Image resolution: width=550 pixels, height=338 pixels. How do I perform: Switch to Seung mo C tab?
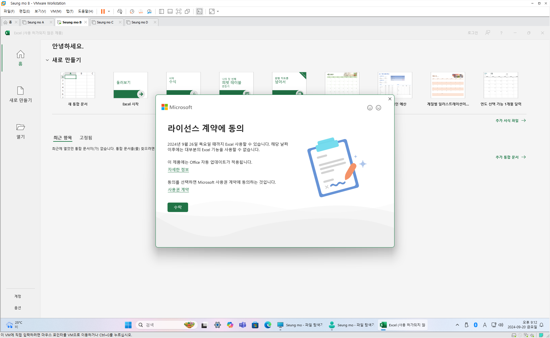pos(105,22)
